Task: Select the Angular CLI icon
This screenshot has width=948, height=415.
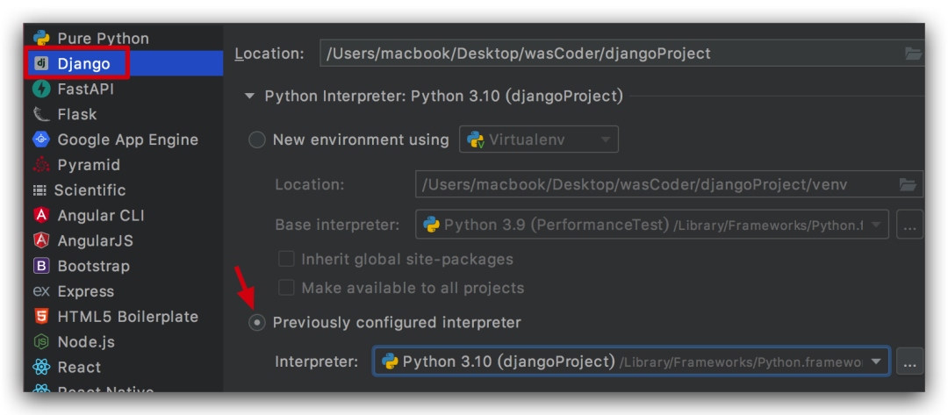Action: coord(40,216)
